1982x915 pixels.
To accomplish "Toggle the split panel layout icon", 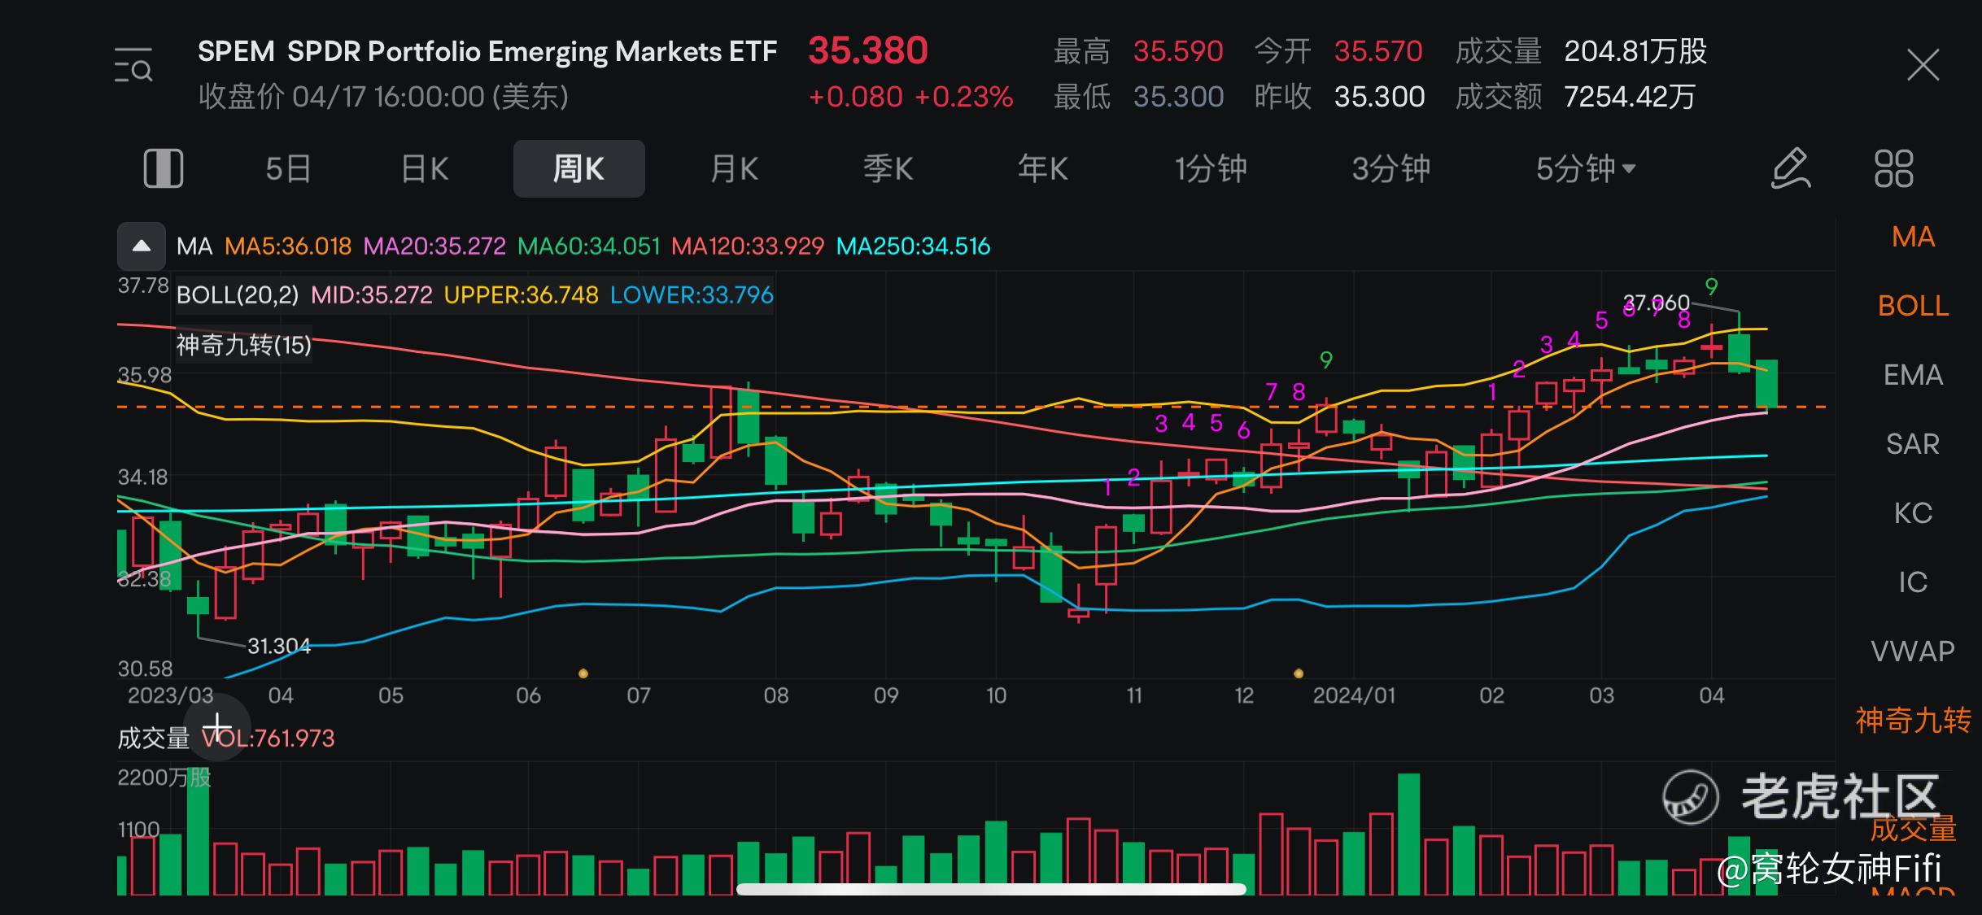I will [163, 168].
